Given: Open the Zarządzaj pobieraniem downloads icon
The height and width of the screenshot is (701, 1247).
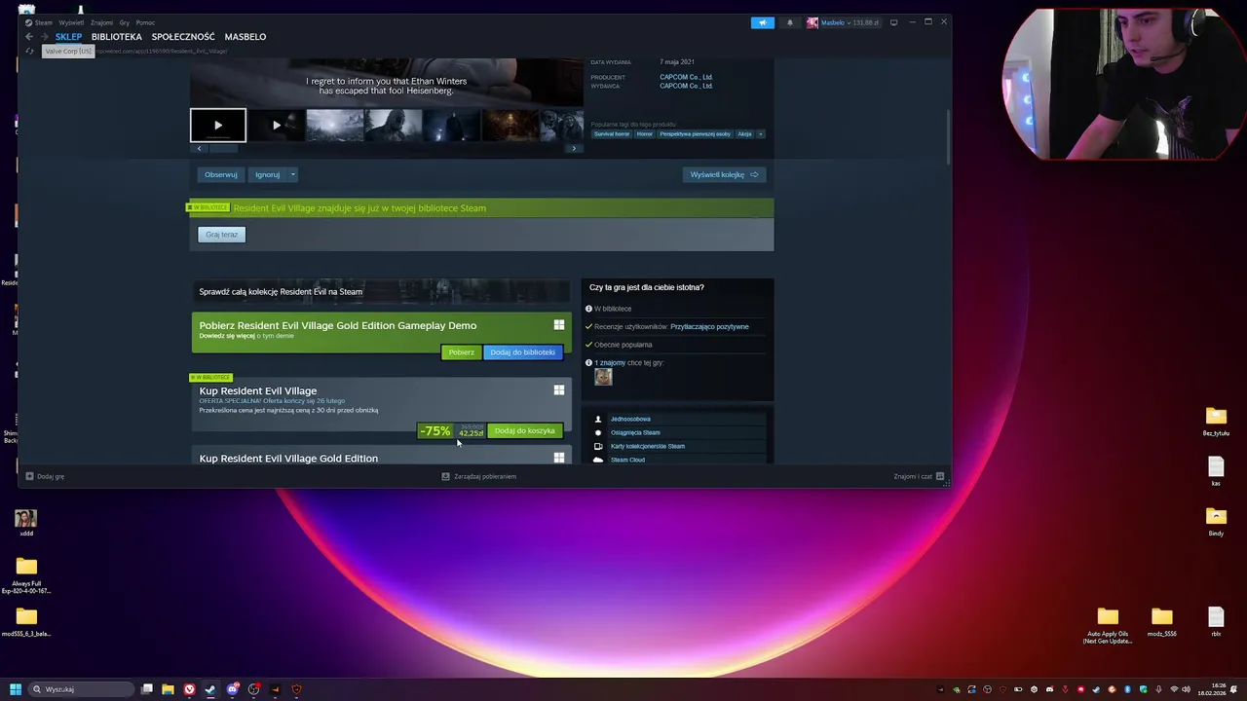Looking at the screenshot, I should pos(445,476).
